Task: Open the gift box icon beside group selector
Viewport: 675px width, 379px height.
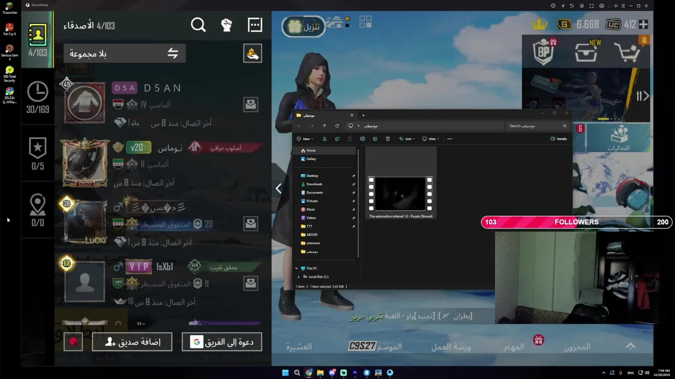Action: click(253, 53)
